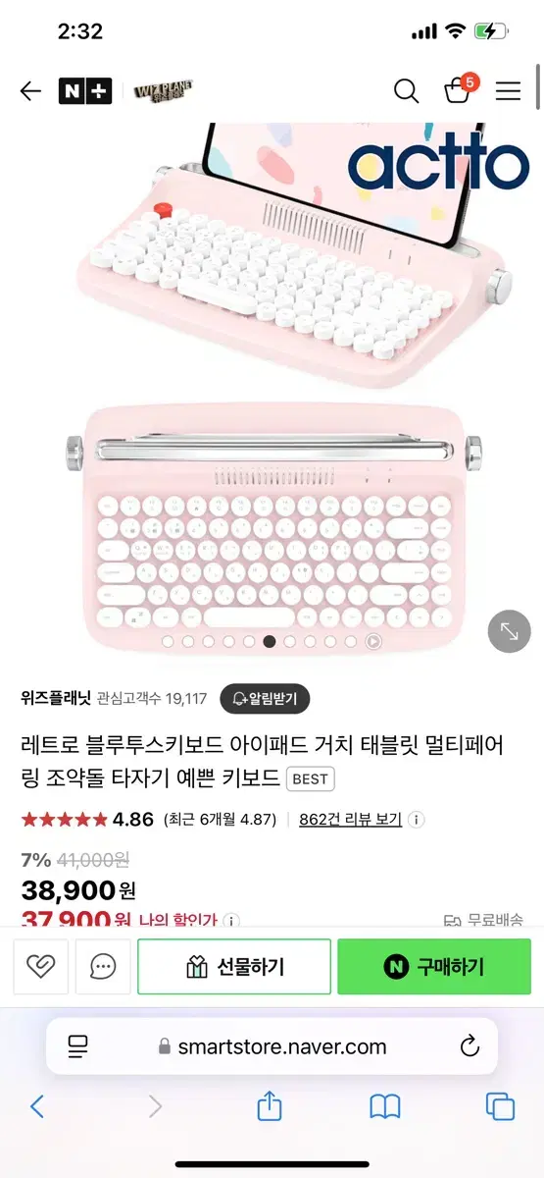Open the N+ Naver Plus logo
Image resolution: width=544 pixels, height=1178 pixels.
click(x=85, y=91)
